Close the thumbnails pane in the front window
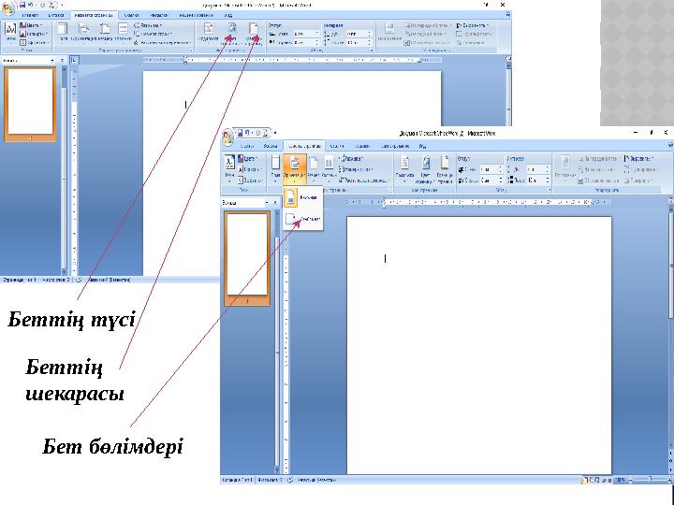Screen dimensions: 674x505 pos(275,202)
